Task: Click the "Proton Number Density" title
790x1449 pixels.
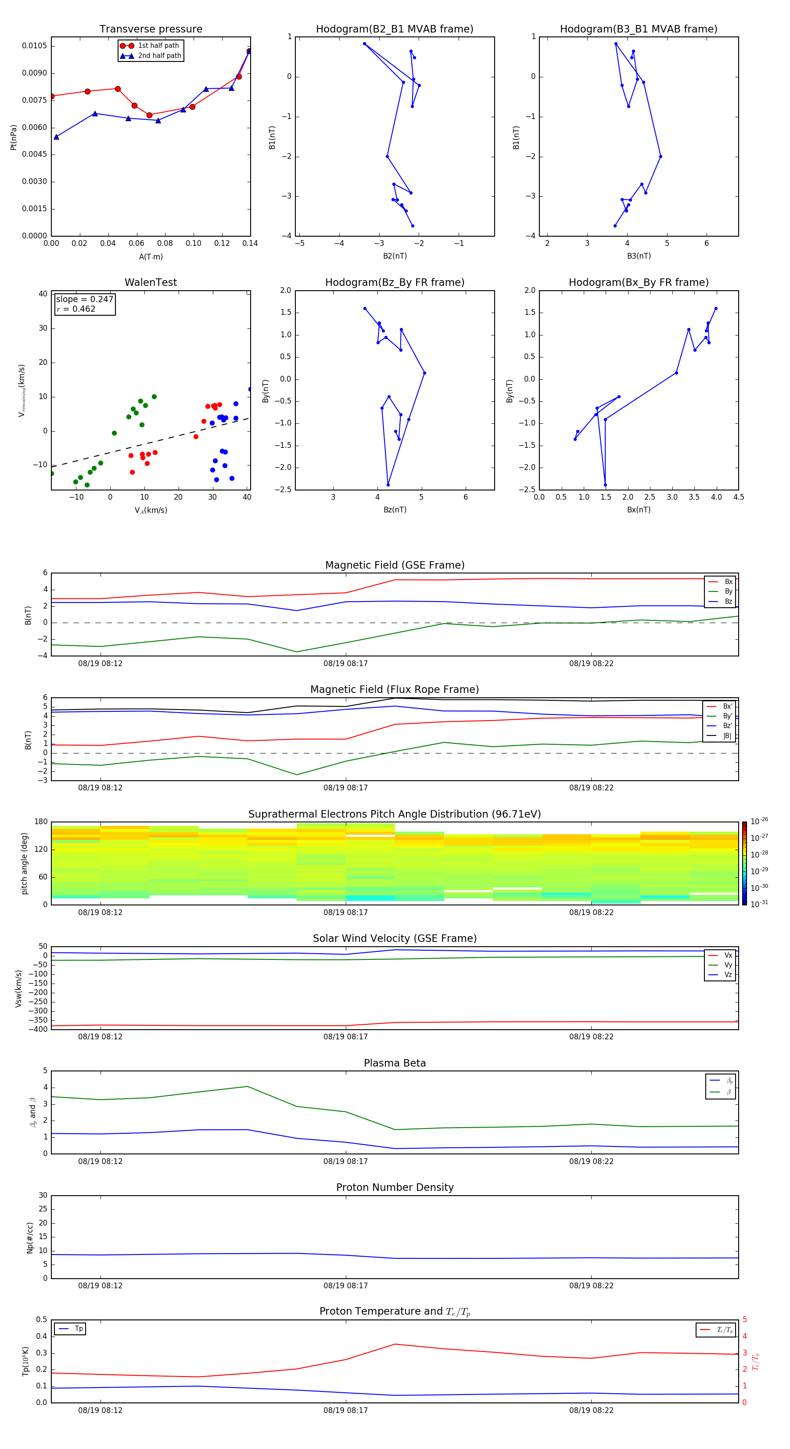Action: point(395,1187)
